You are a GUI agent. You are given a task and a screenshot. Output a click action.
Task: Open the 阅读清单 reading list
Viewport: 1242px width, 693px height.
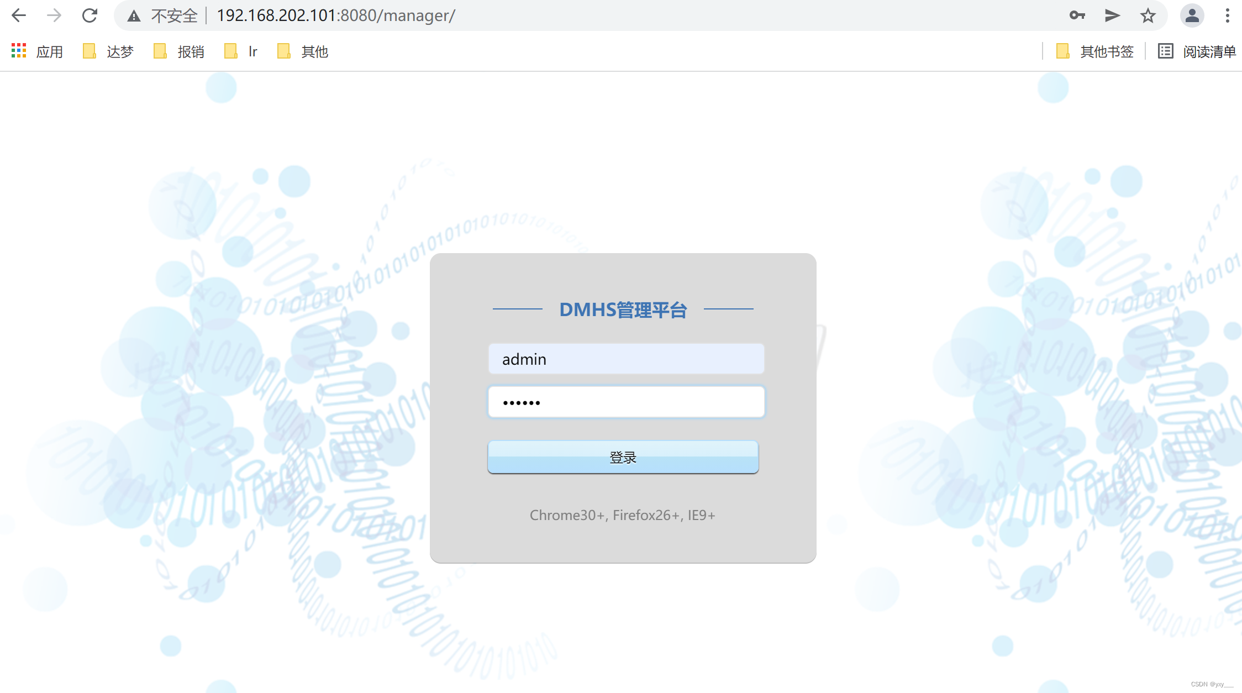click(1197, 51)
